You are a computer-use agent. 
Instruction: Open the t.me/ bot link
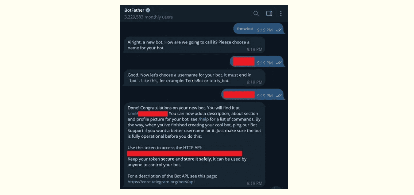[x=148, y=114]
